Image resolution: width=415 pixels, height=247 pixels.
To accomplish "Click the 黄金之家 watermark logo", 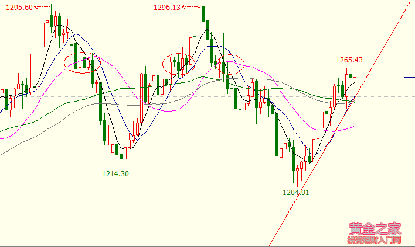I will (375, 228).
